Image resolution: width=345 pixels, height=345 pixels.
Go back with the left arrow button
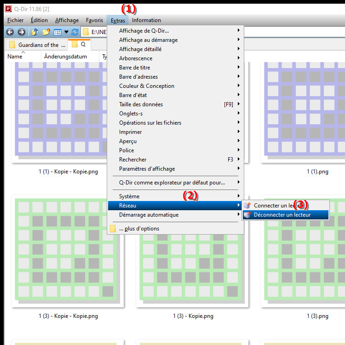coord(10,32)
